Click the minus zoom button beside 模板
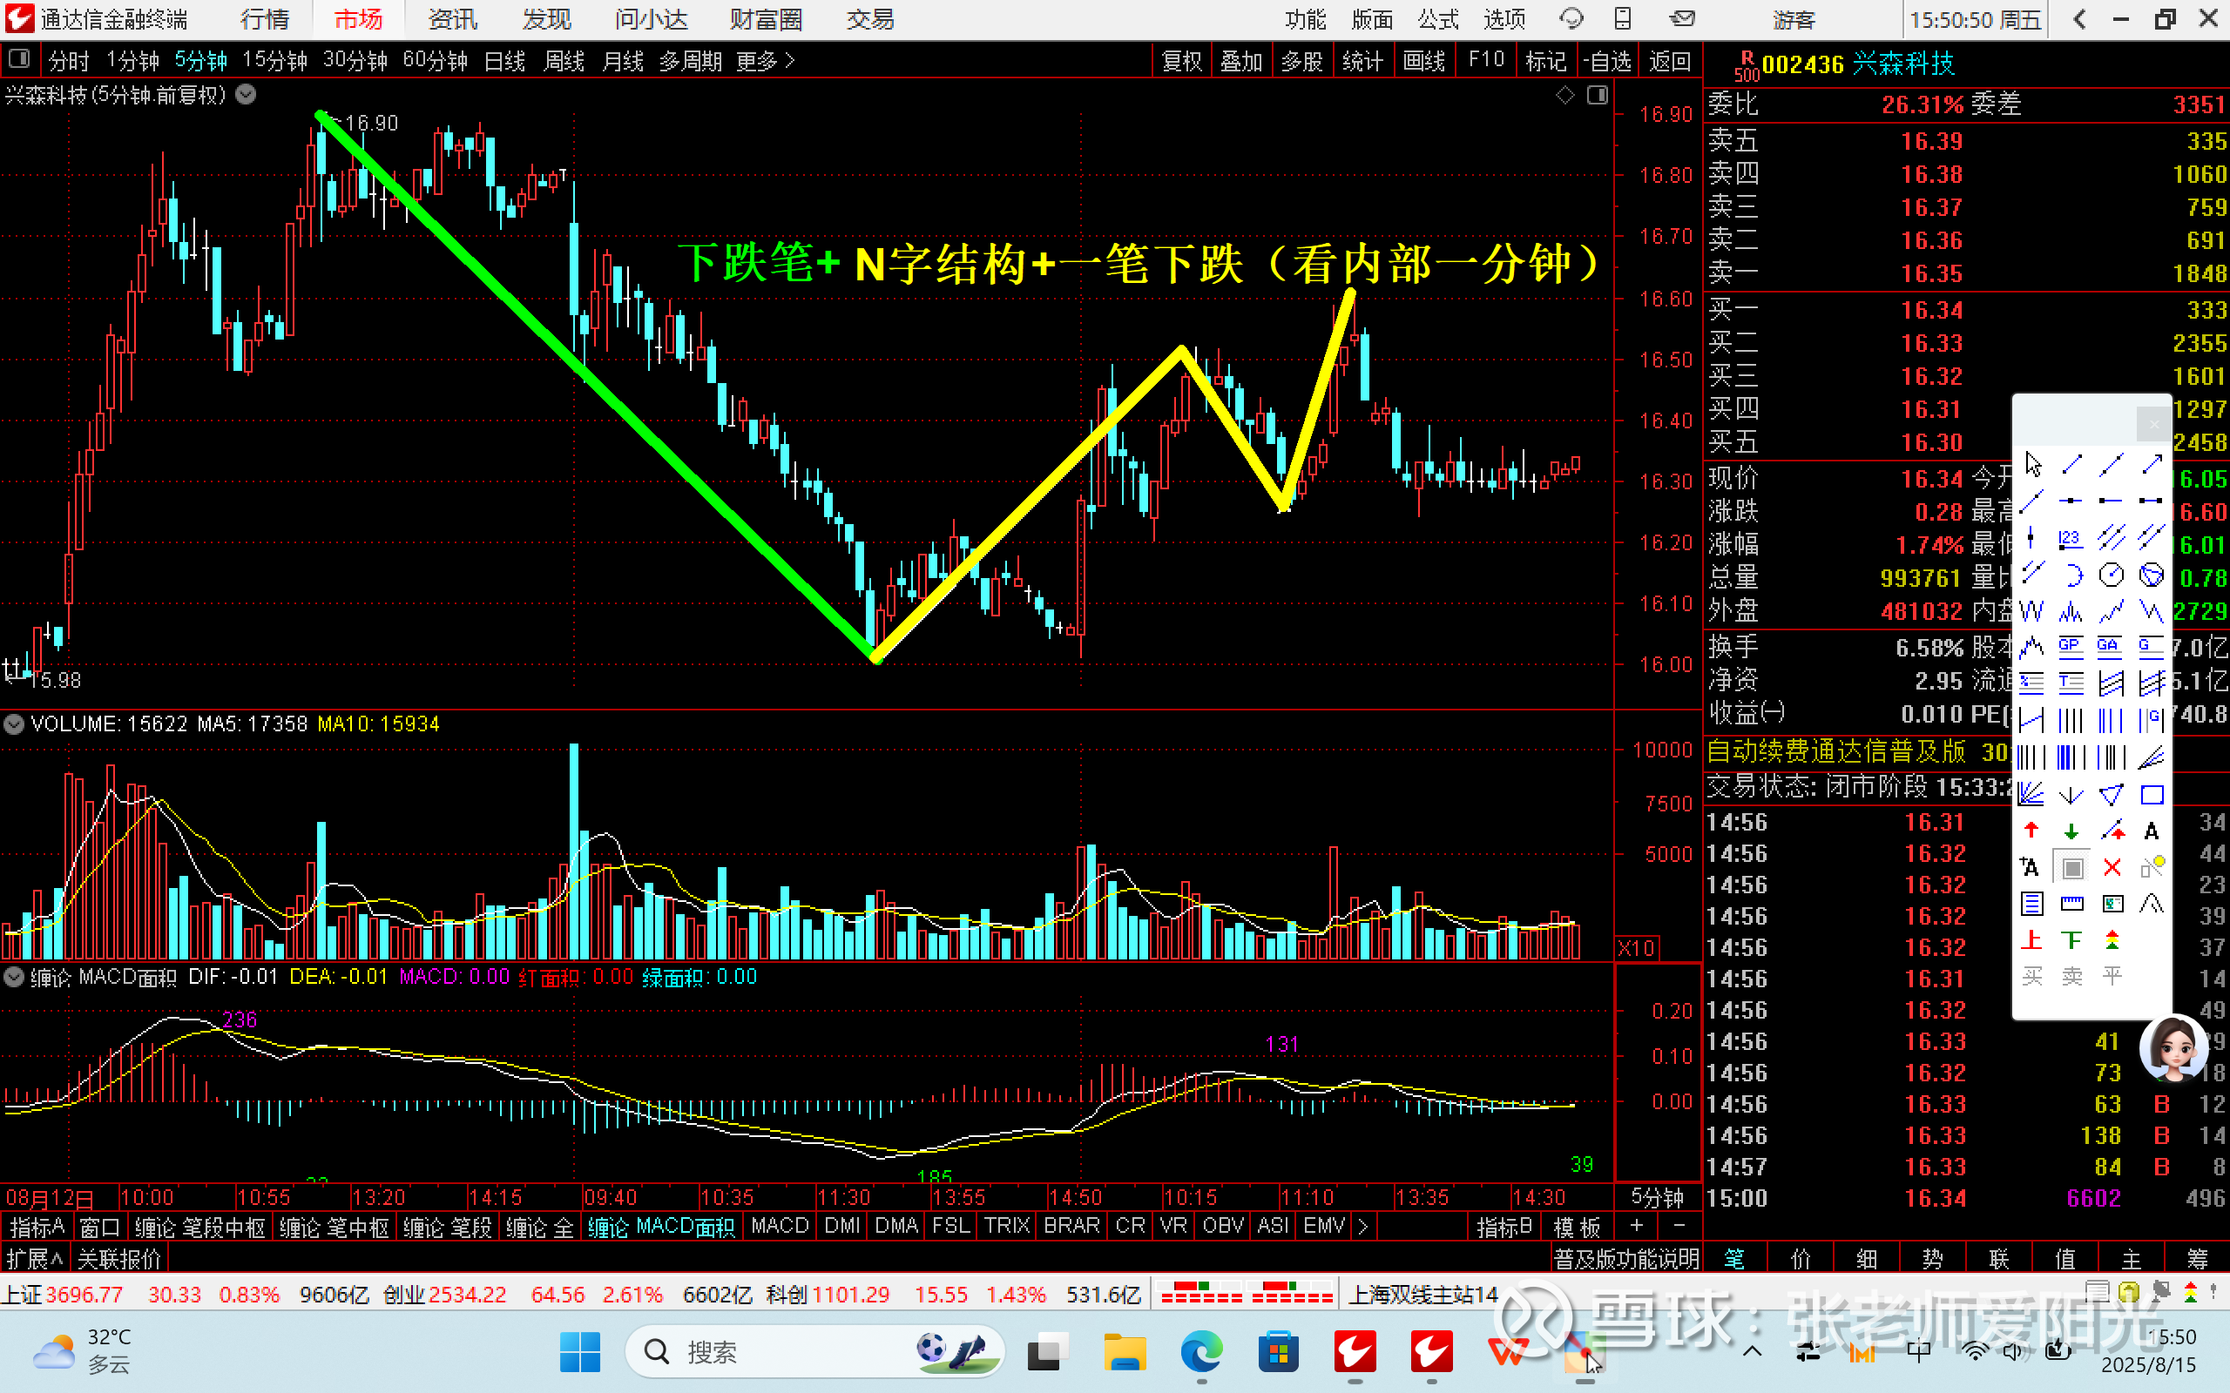 [1679, 1225]
